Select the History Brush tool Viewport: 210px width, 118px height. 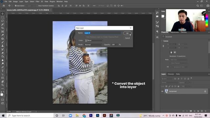[3, 49]
